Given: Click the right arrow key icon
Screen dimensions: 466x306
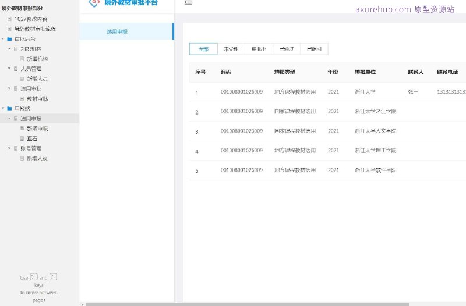Looking at the screenshot, I should click(x=53, y=277).
